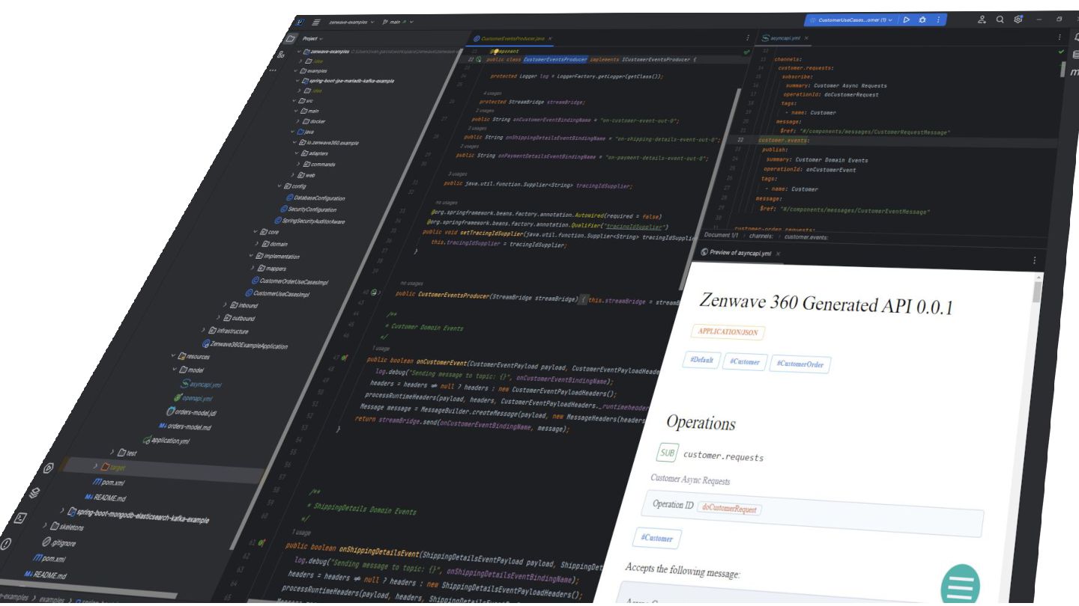Switch to asyncapi.yml editor tab
This screenshot has height=606, width=1079.
pos(780,37)
